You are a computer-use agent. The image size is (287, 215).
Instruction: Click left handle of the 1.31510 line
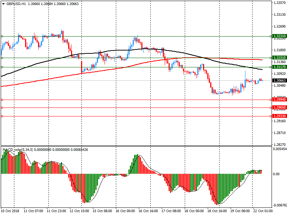pos(2,58)
